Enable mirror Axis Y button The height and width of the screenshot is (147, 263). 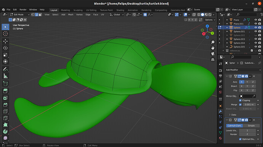tap(247, 82)
